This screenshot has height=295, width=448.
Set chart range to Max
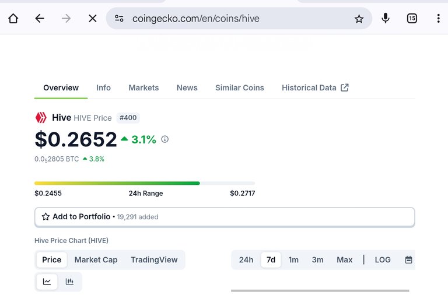(x=344, y=259)
